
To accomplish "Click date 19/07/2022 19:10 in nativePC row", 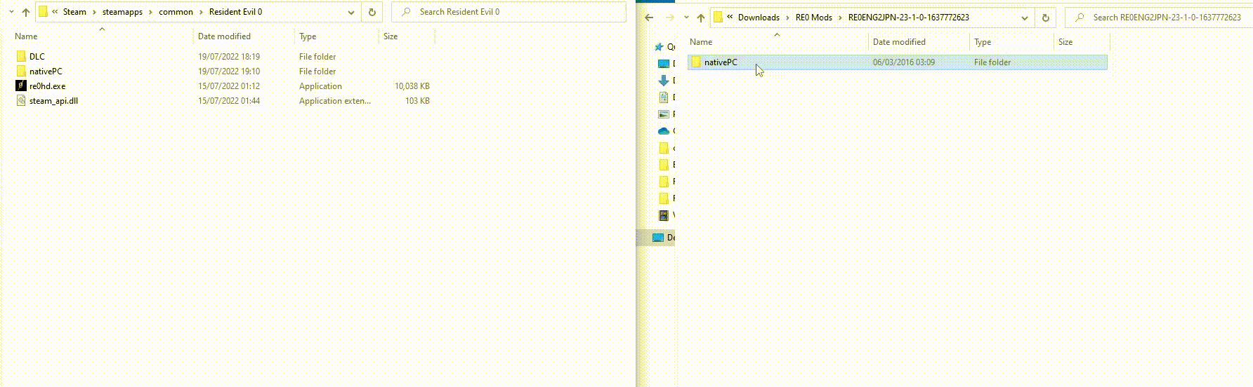I will (229, 72).
